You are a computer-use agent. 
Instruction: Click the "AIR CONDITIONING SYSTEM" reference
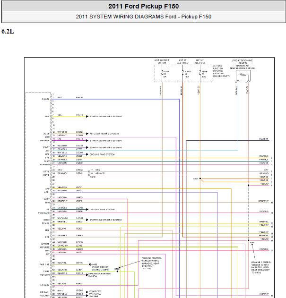(x=104, y=134)
